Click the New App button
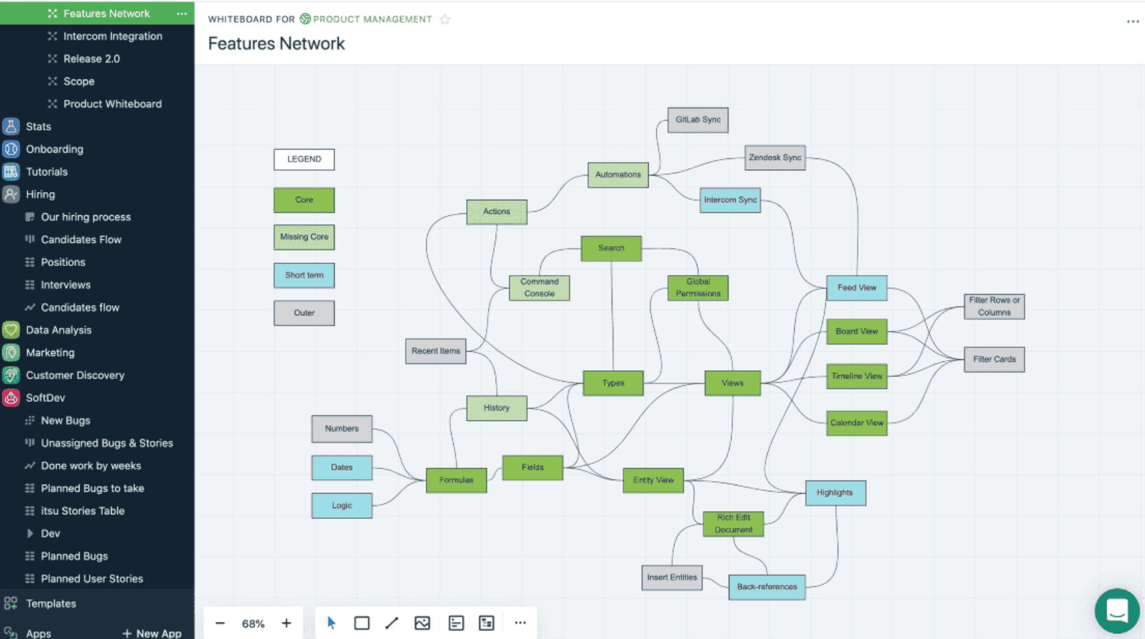Screen dimensions: 1145x639 pos(152,632)
